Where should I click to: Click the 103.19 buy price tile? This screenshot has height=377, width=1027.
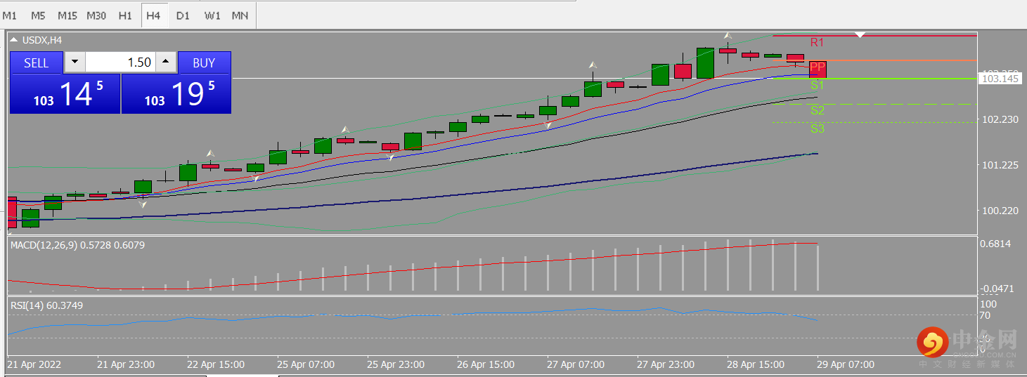(x=176, y=93)
